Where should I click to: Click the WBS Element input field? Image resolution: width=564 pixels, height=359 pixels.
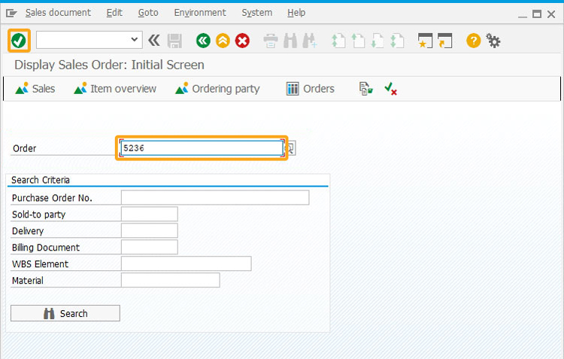coord(186,263)
